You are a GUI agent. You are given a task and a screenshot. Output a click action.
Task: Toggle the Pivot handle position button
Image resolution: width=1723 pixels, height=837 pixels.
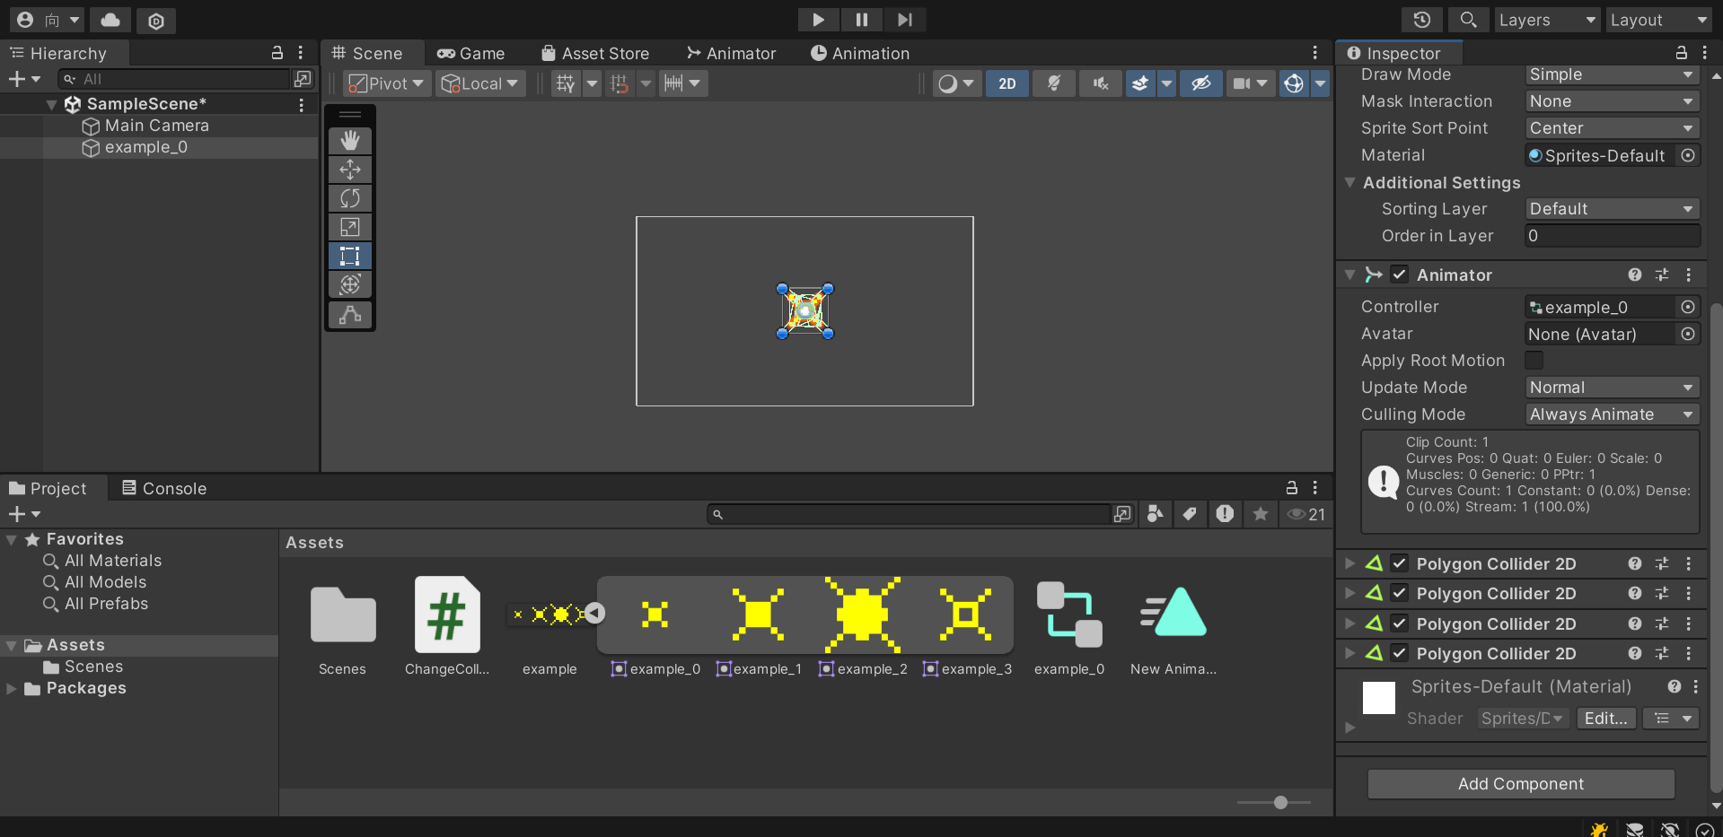tap(386, 83)
